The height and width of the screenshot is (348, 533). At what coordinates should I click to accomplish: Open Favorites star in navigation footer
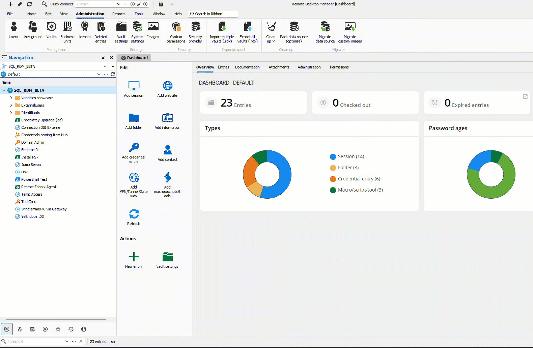(x=58, y=329)
